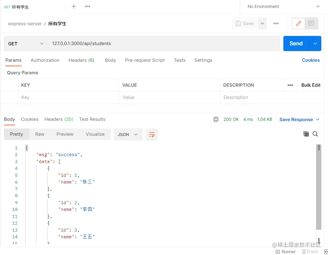The width and height of the screenshot is (328, 255).
Task: Switch to the Authorization tab
Action: point(45,60)
